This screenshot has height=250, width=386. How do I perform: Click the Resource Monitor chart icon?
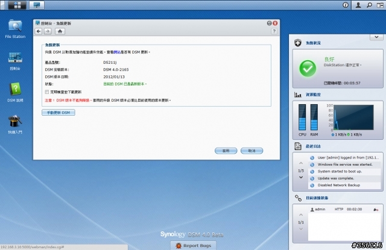pos(298,95)
